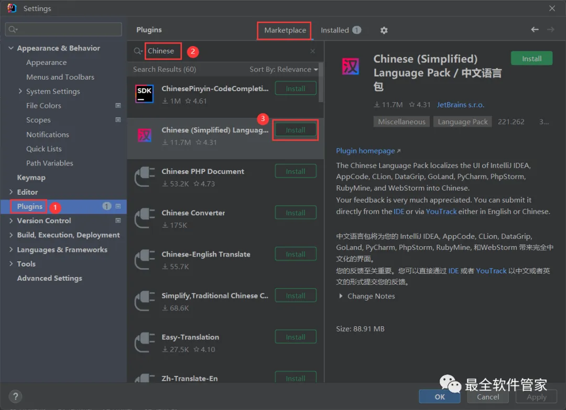Install the Simplify,Traditional Chinese plugin
Screen dimensions: 566x410
pyautogui.click(x=296, y=296)
